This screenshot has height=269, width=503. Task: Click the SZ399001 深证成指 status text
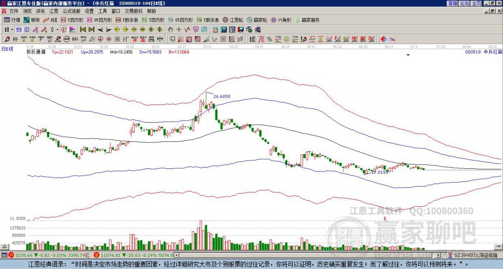(x=476, y=256)
